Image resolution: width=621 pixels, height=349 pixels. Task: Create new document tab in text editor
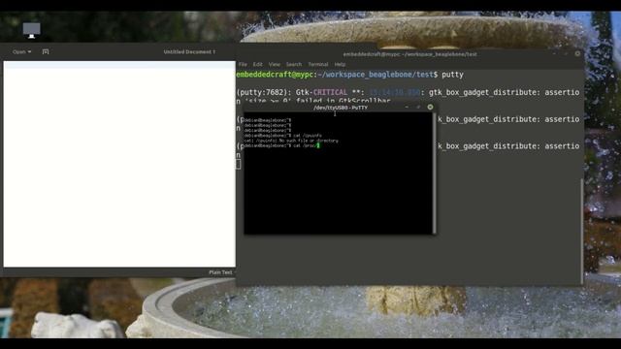pyautogui.click(x=46, y=51)
